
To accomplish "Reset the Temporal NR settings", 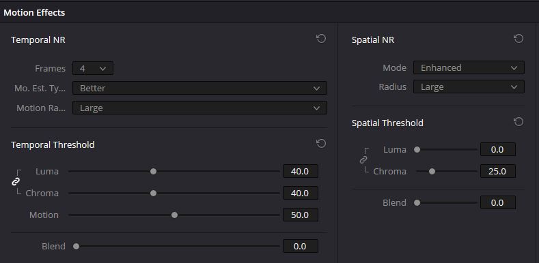I will point(321,39).
